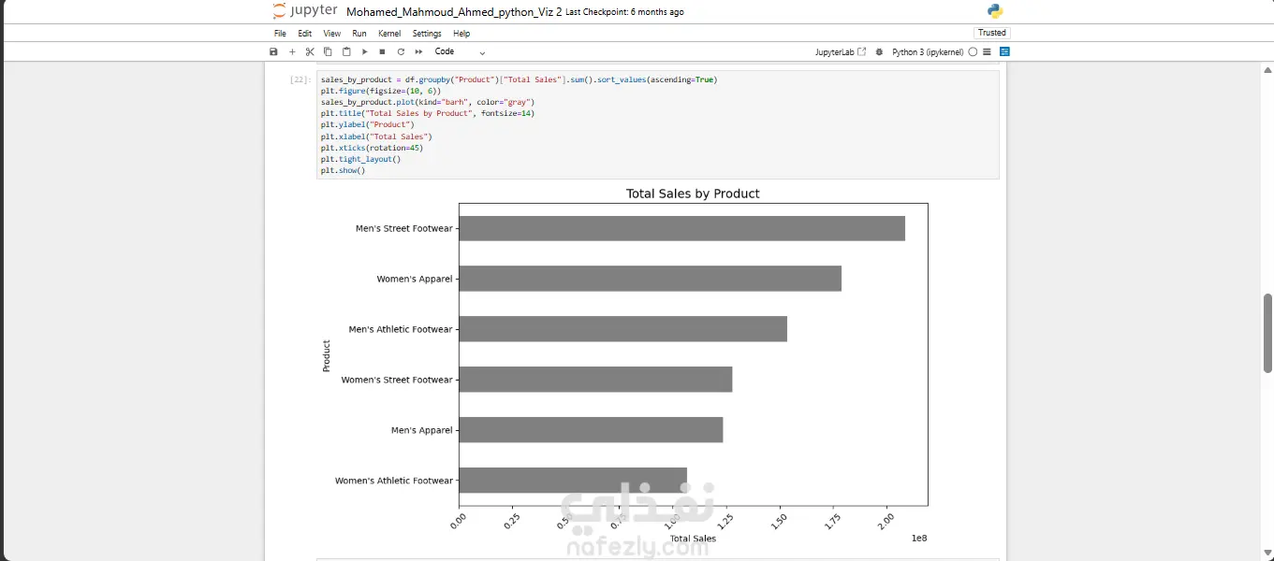Open the File menu
The height and width of the screenshot is (561, 1274).
point(280,34)
